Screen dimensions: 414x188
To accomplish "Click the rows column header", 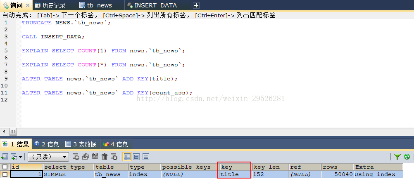I will click(x=338, y=167).
